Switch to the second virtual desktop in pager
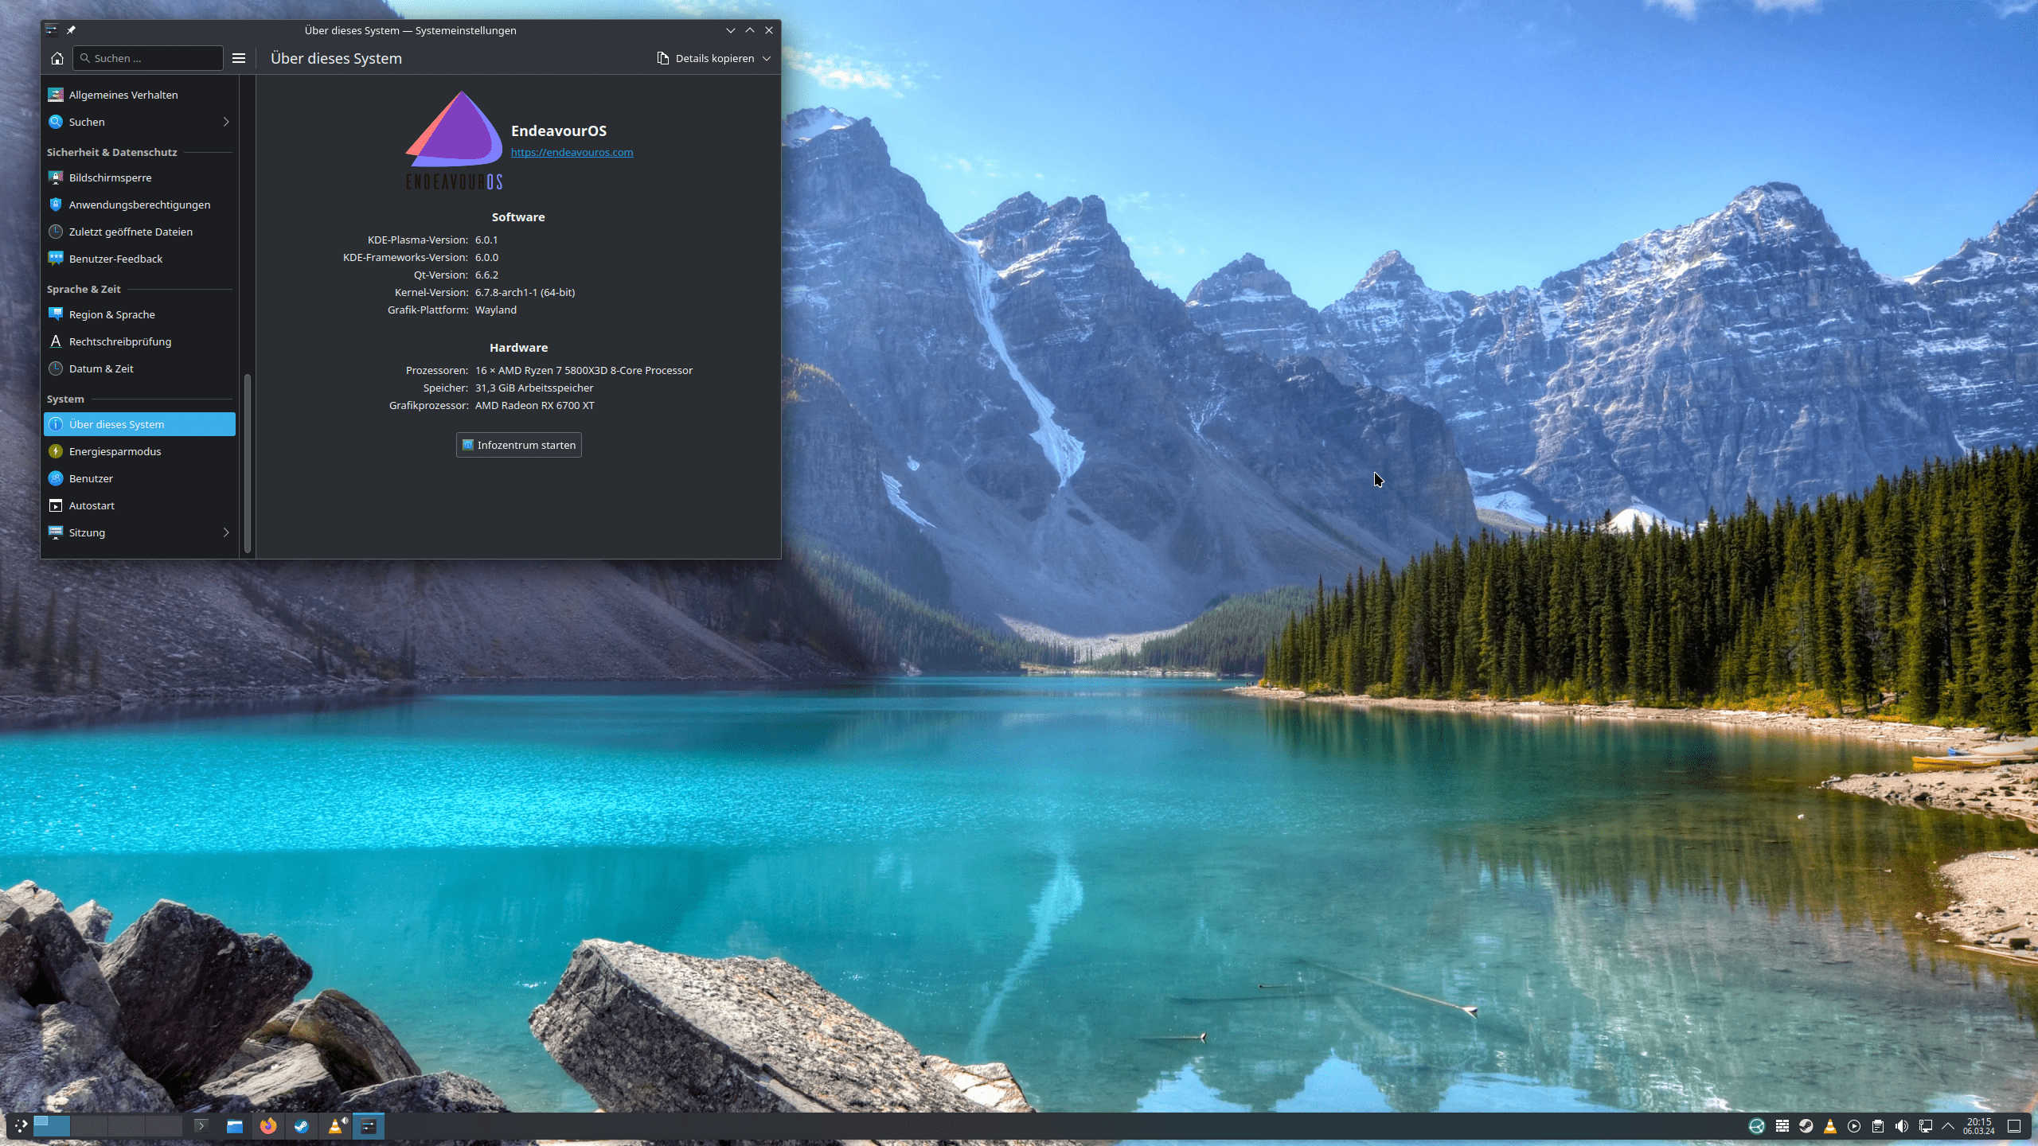The height and width of the screenshot is (1146, 2038). (x=89, y=1125)
